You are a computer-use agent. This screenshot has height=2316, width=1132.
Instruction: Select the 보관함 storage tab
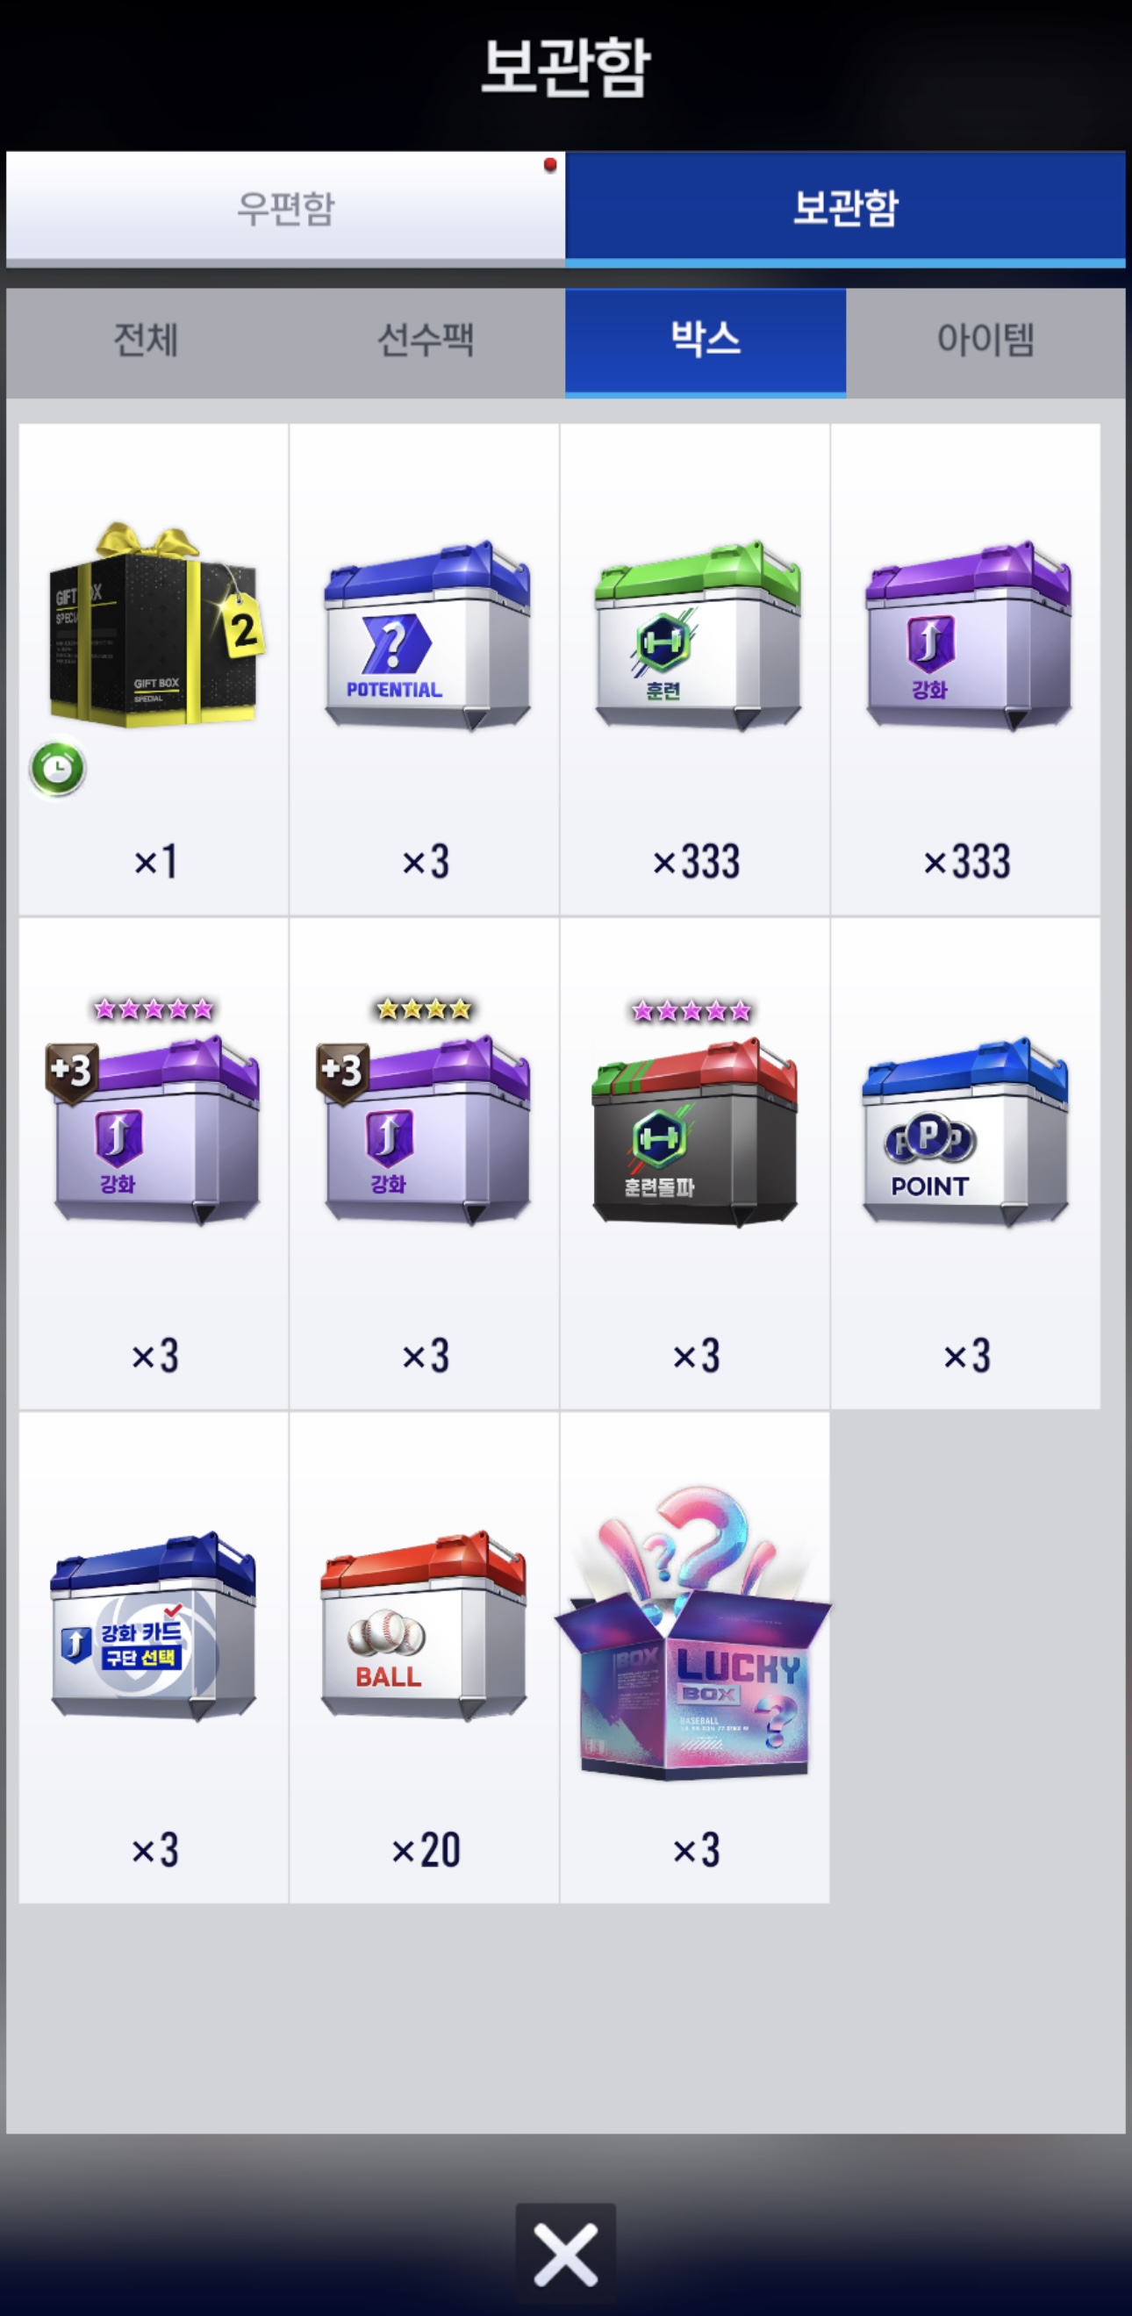coord(845,209)
